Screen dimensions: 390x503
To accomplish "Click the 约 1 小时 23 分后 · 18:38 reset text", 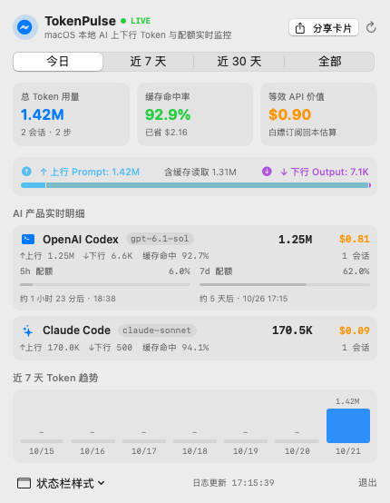I will (68, 299).
